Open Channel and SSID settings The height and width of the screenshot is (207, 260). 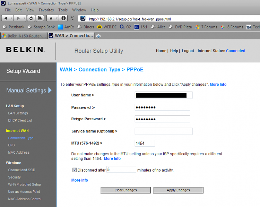(21, 170)
